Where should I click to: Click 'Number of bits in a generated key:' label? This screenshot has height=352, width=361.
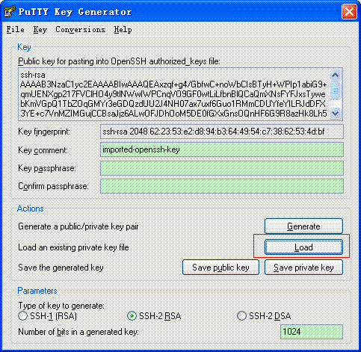click(78, 332)
